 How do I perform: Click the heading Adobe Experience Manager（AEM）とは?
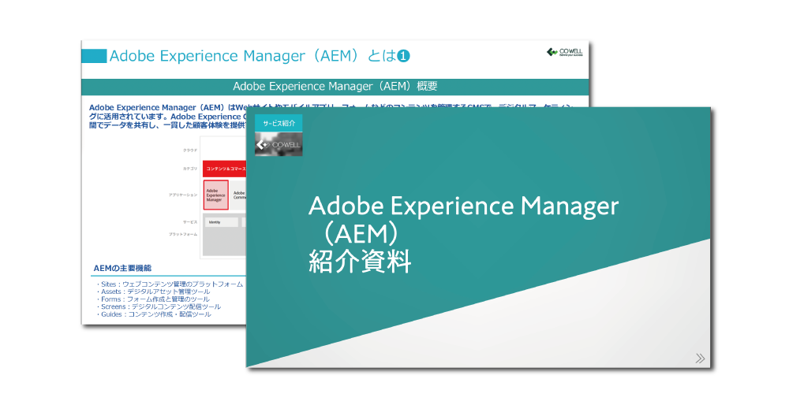click(252, 56)
